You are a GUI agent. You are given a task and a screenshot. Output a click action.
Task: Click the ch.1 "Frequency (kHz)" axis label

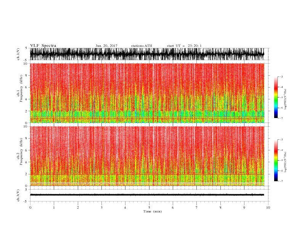[21, 88]
